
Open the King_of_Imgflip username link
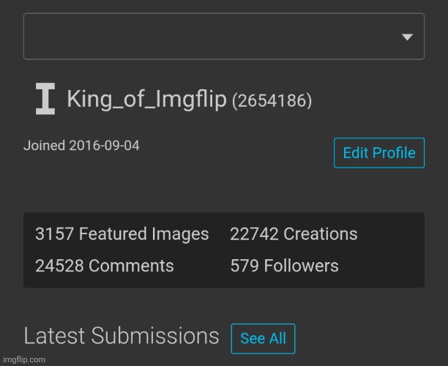[x=146, y=100]
